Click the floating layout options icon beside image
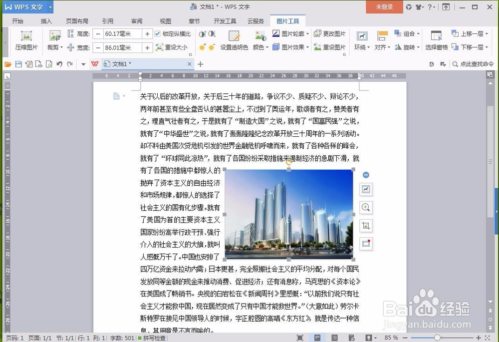Image resolution: width=499 pixels, height=342 pixels. click(x=366, y=189)
